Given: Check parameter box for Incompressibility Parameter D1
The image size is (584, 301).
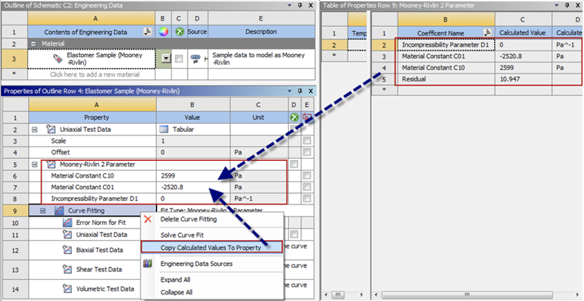Looking at the screenshot, I should coord(307,198).
